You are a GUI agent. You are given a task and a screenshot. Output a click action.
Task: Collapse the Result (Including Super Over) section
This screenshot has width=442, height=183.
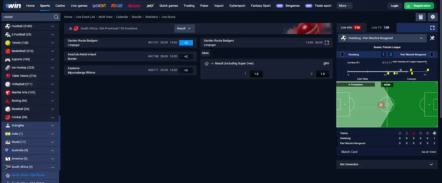point(212,64)
